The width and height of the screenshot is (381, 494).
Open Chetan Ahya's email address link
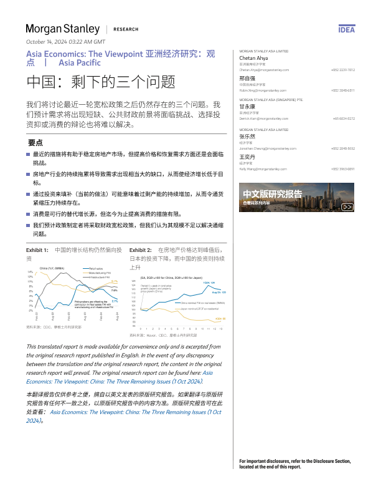point(264,70)
